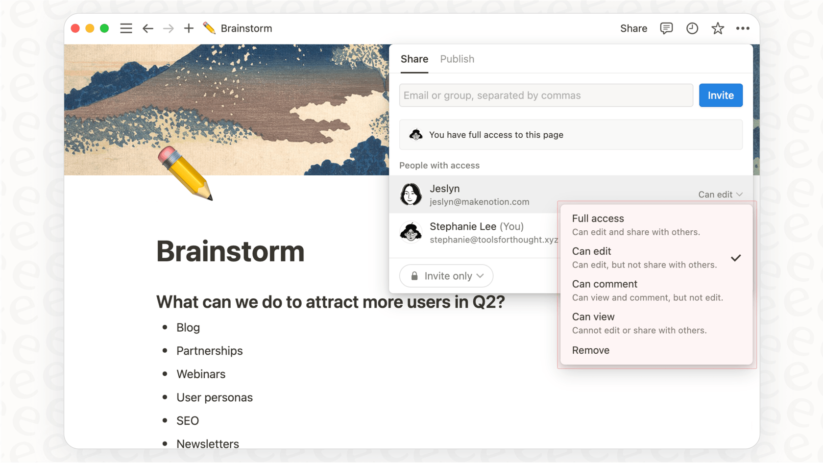This screenshot has height=463, width=823.
Task: Open more options via the ellipsis icon
Action: tap(743, 28)
